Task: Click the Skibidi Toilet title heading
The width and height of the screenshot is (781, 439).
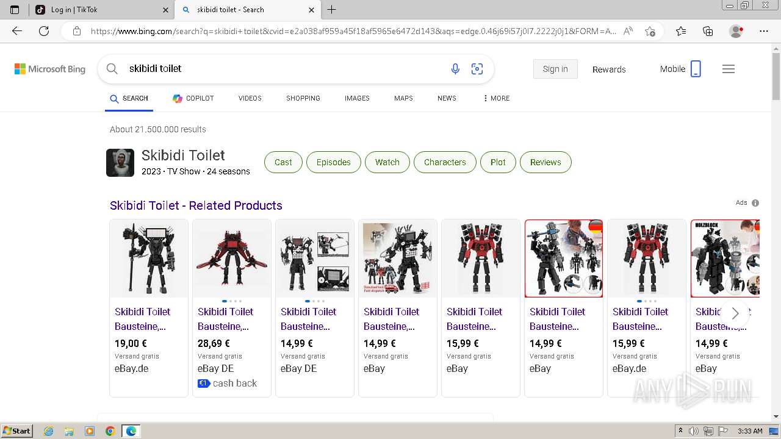Action: pyautogui.click(x=183, y=155)
